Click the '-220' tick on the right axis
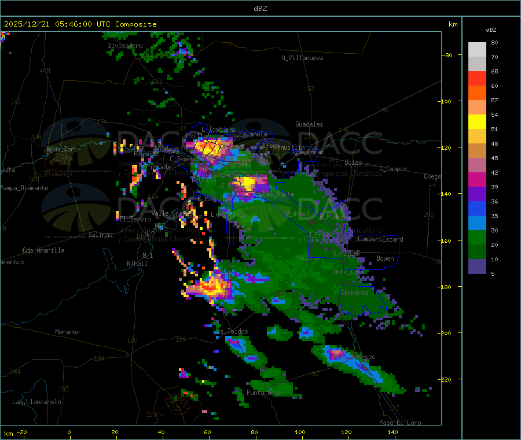This screenshot has width=521, height=440. coord(444,380)
